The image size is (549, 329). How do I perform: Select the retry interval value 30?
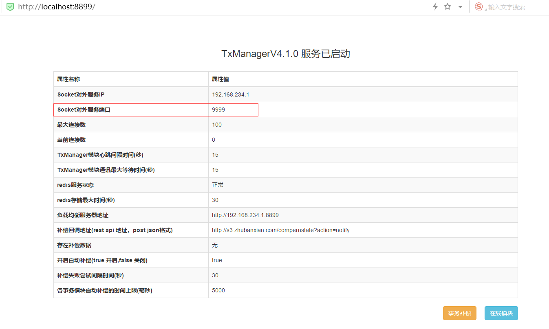coord(215,275)
